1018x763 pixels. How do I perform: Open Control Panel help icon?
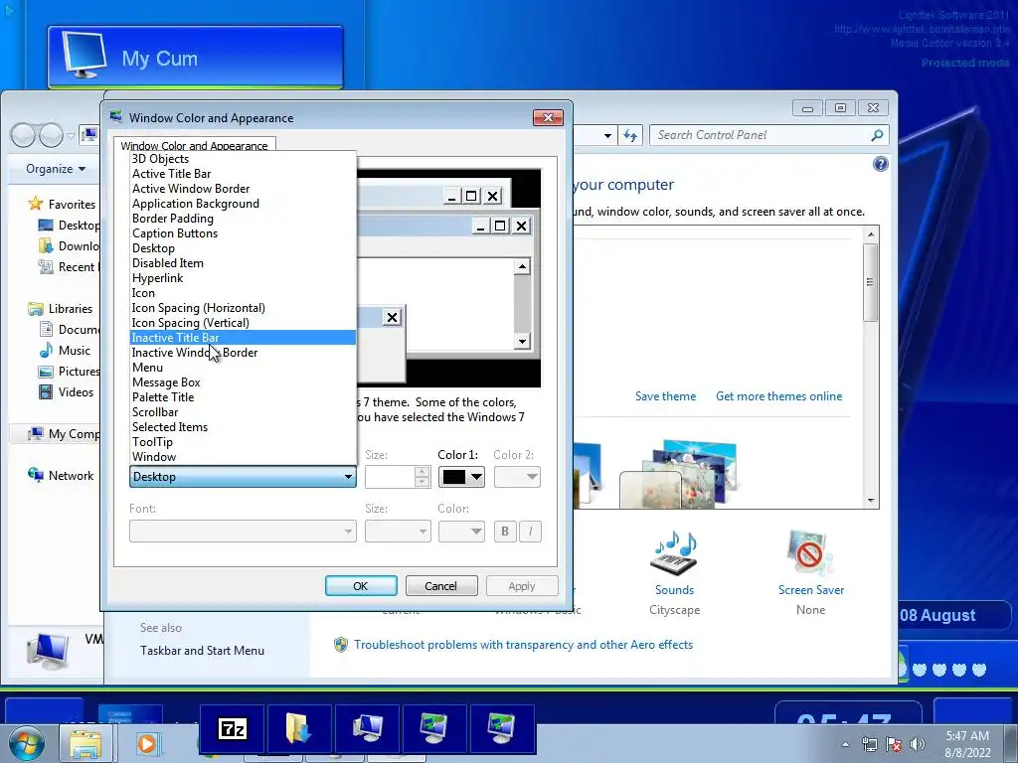(x=881, y=164)
